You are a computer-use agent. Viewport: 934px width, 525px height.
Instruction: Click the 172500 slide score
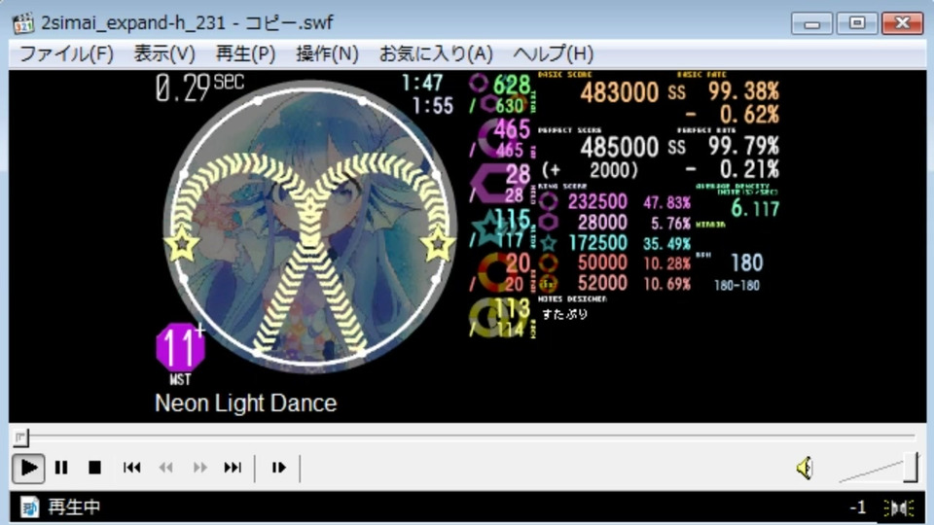[597, 243]
